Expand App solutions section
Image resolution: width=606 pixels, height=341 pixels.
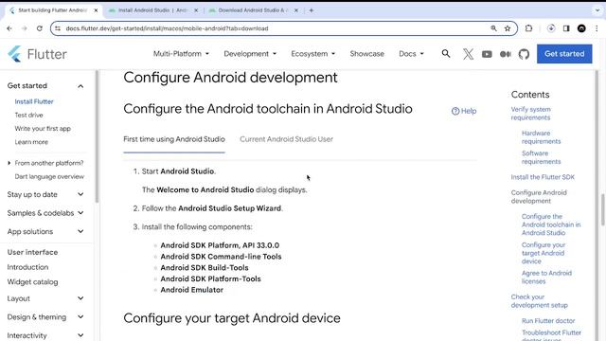point(45,231)
